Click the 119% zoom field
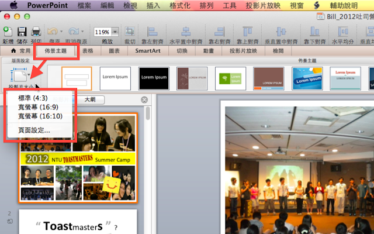The width and height of the screenshot is (374, 234). [103, 32]
